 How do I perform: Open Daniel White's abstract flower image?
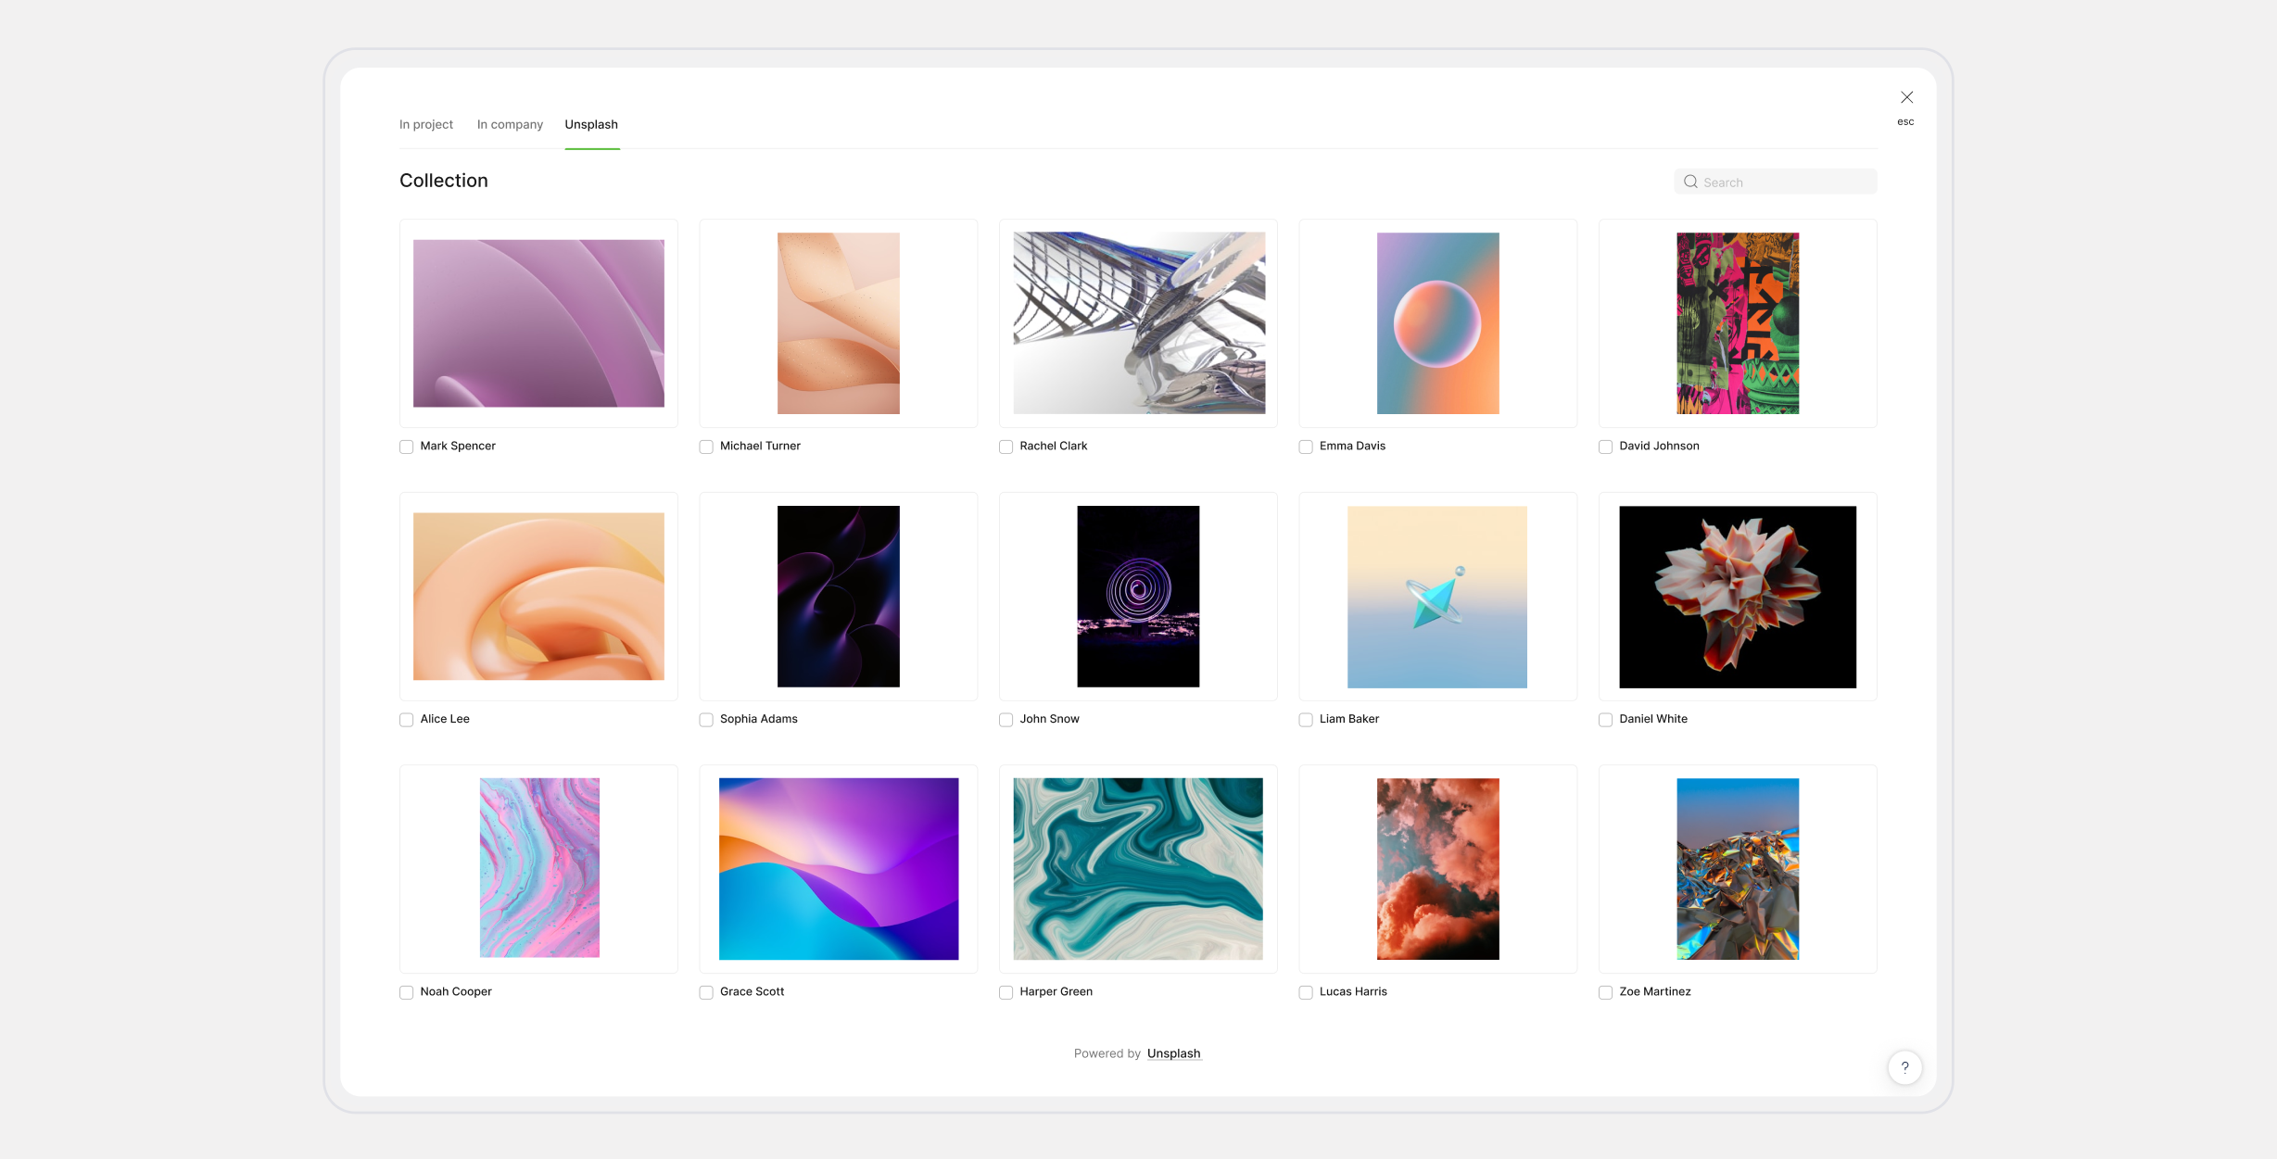click(1738, 597)
